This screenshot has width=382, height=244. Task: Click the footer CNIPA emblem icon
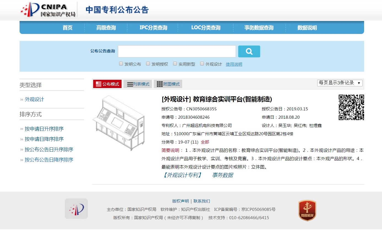[x=76, y=209]
